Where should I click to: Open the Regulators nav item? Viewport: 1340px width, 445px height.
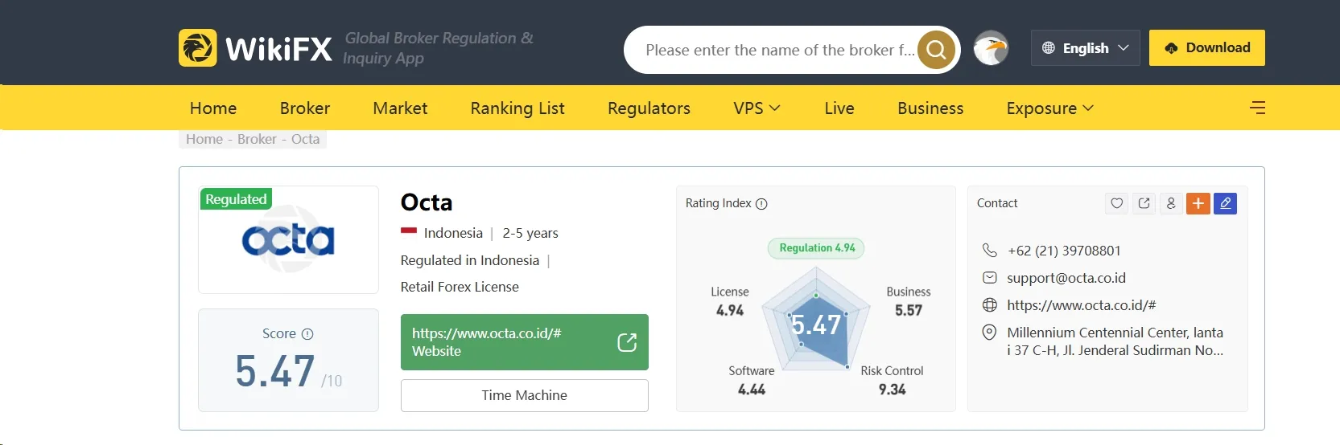(649, 108)
